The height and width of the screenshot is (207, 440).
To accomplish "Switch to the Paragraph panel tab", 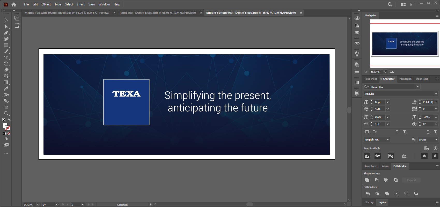I will tap(405, 79).
